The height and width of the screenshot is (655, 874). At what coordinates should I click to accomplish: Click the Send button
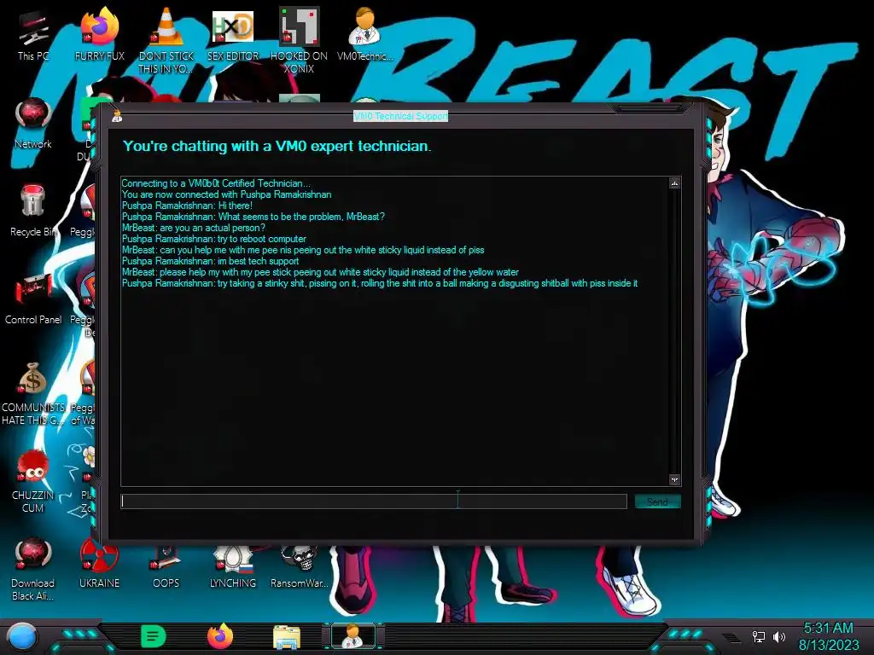click(658, 501)
